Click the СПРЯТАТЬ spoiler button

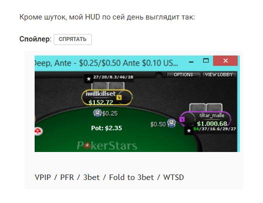73,39
